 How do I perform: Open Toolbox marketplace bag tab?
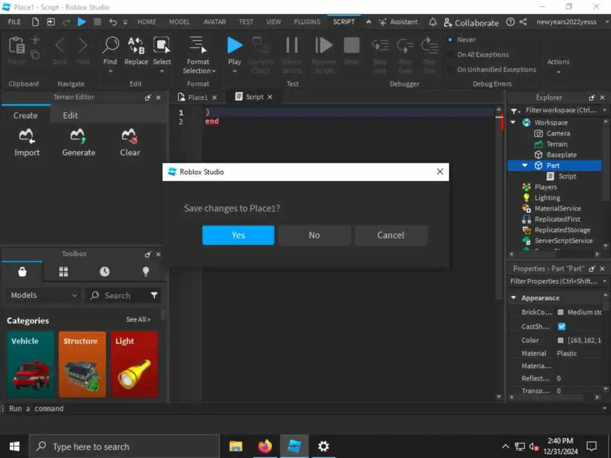pos(22,271)
